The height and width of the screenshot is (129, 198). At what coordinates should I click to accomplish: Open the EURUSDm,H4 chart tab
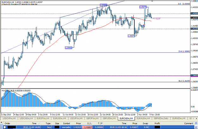[59, 119]
